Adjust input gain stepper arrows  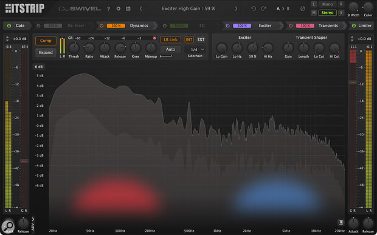click(x=7, y=39)
